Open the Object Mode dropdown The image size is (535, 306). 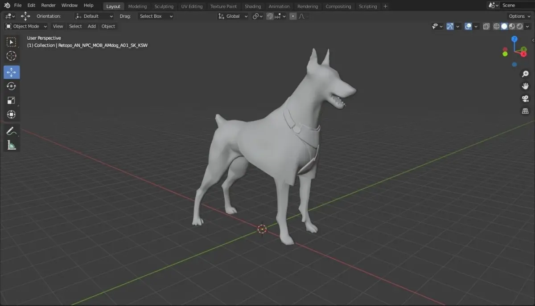coord(26,26)
